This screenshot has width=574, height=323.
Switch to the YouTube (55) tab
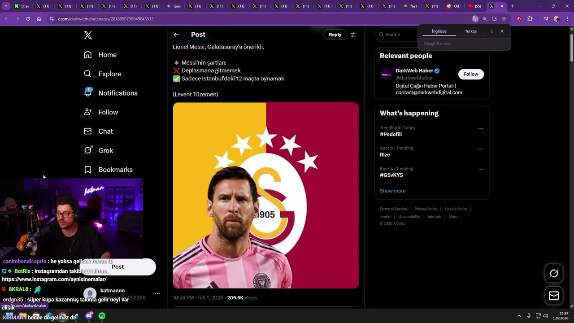[x=475, y=6]
